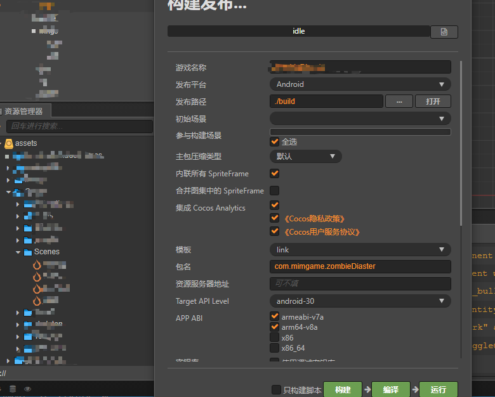Open the Target API Level android-30 dropdown

(360, 301)
